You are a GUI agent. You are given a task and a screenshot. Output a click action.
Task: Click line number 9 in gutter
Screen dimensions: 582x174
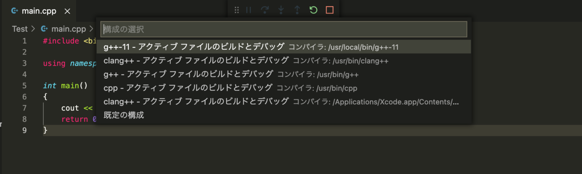pos(24,130)
